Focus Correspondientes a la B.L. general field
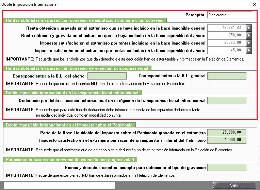 (227, 76)
